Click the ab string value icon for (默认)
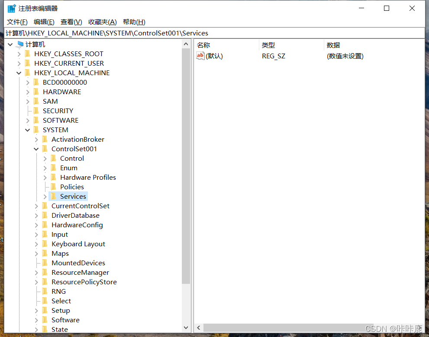 tap(200, 56)
